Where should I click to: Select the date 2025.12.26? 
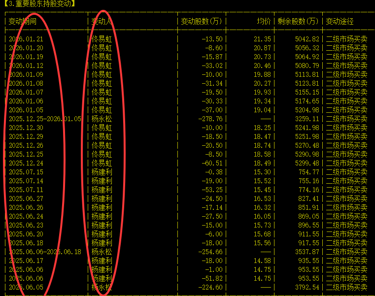pos(26,145)
